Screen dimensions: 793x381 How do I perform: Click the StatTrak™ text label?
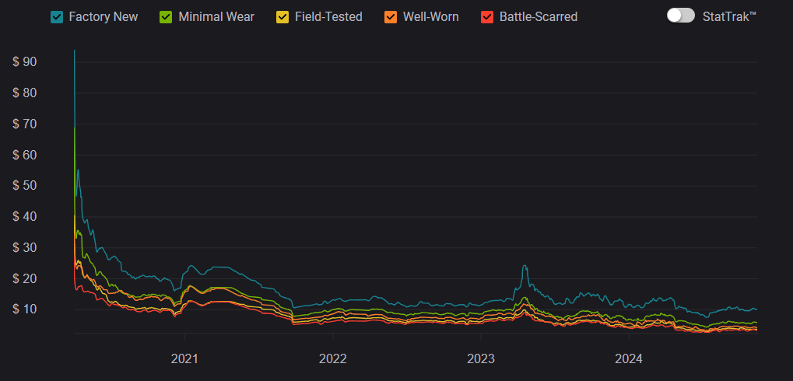(x=728, y=16)
